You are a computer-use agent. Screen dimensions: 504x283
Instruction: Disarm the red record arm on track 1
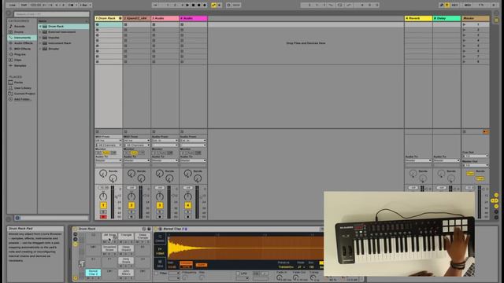click(x=103, y=217)
